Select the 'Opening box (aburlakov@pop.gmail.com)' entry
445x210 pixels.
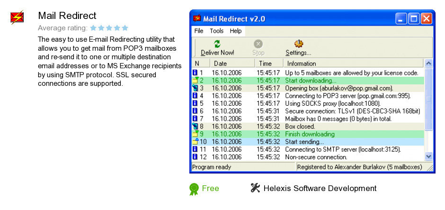(x=308, y=88)
